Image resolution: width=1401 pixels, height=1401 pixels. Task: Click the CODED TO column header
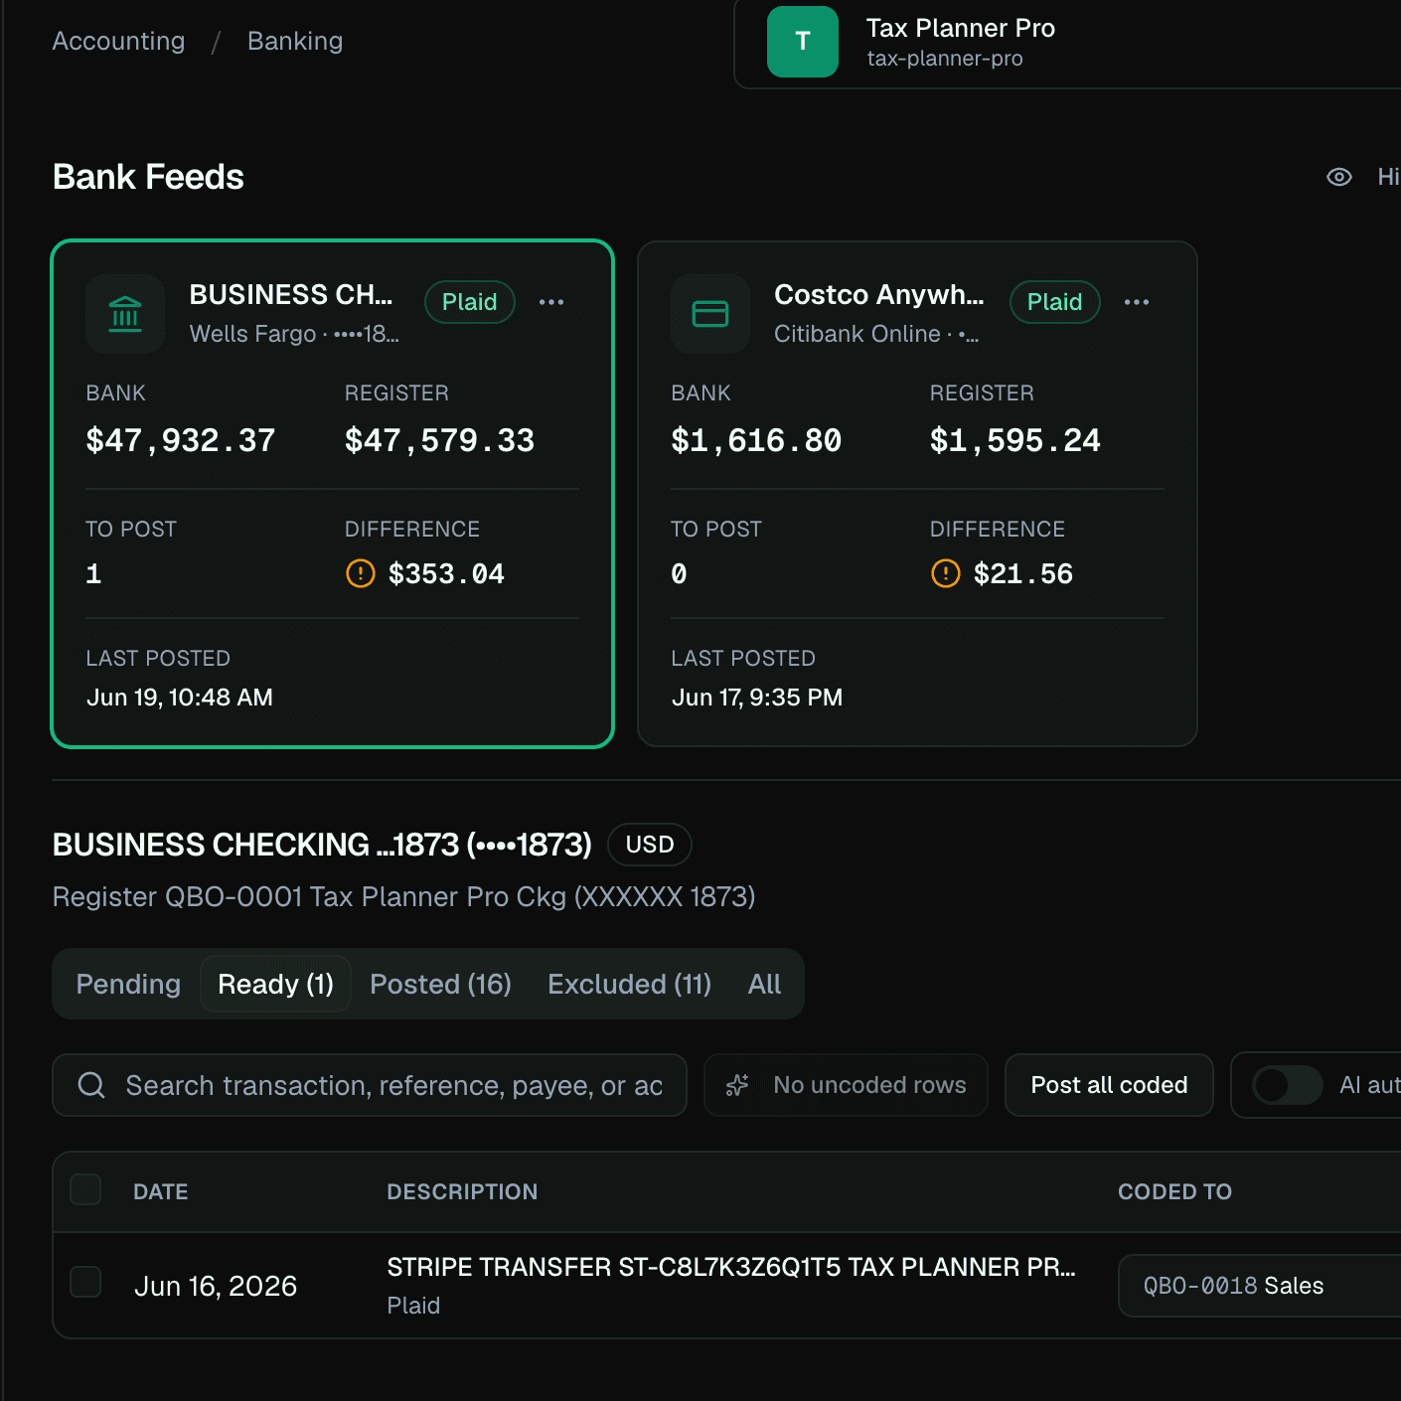[x=1174, y=1191]
